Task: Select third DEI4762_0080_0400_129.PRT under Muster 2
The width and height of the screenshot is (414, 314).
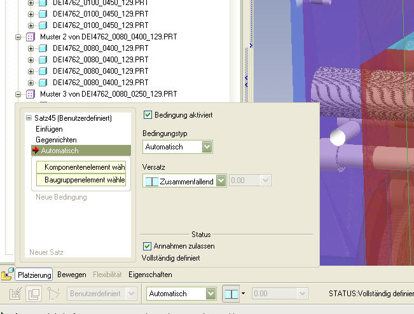Action: [x=100, y=71]
